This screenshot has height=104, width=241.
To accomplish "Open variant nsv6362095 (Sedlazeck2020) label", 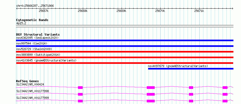I will point(37,38).
